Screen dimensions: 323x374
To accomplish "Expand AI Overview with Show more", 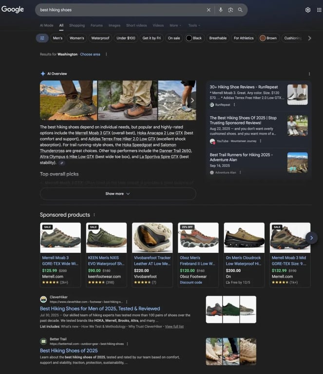I will point(118,194).
